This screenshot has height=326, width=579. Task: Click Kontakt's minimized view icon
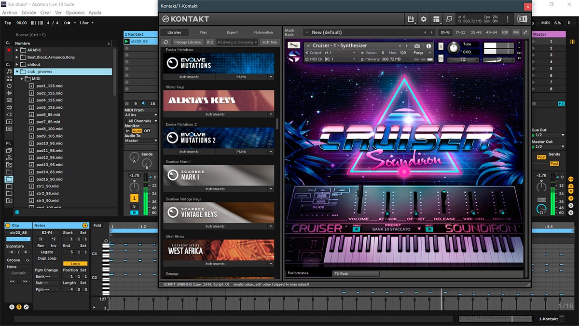[x=449, y=19]
